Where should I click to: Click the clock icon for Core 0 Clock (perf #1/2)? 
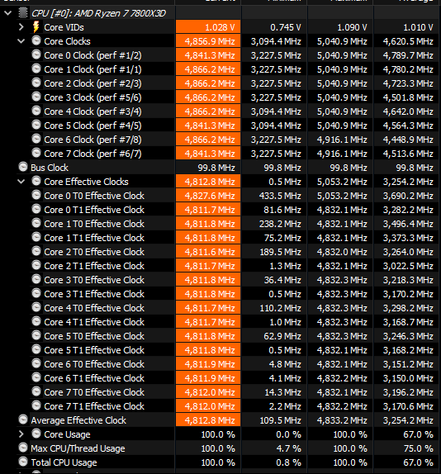(x=36, y=55)
